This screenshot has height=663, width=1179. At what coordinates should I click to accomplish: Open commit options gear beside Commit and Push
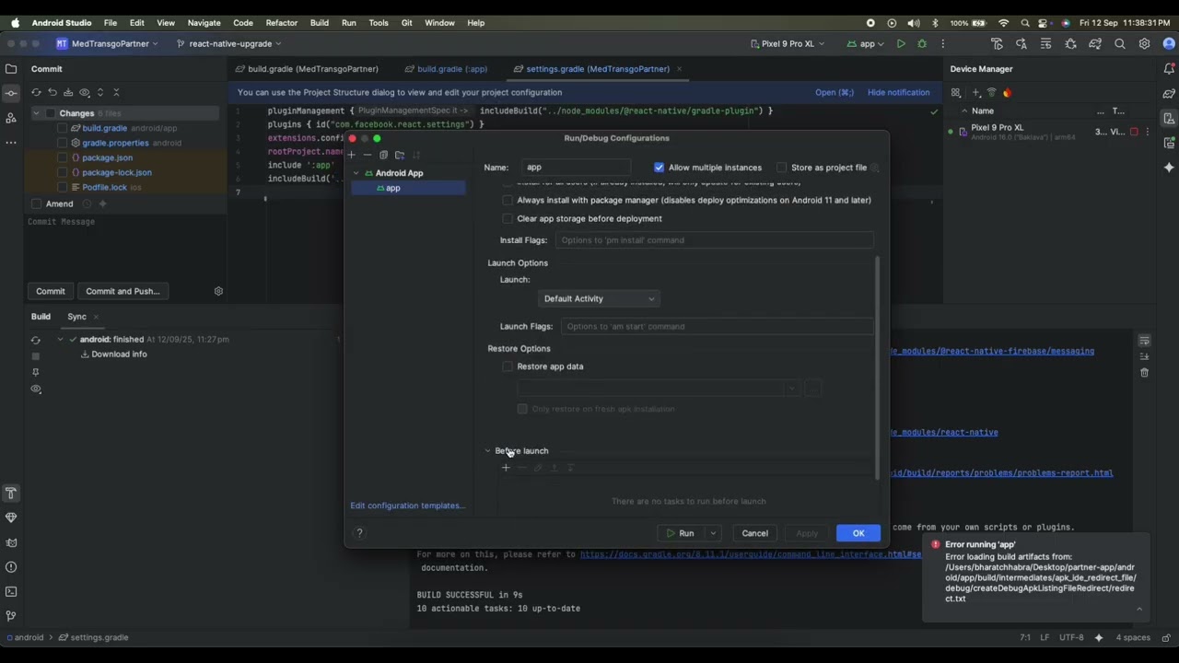pos(218,291)
